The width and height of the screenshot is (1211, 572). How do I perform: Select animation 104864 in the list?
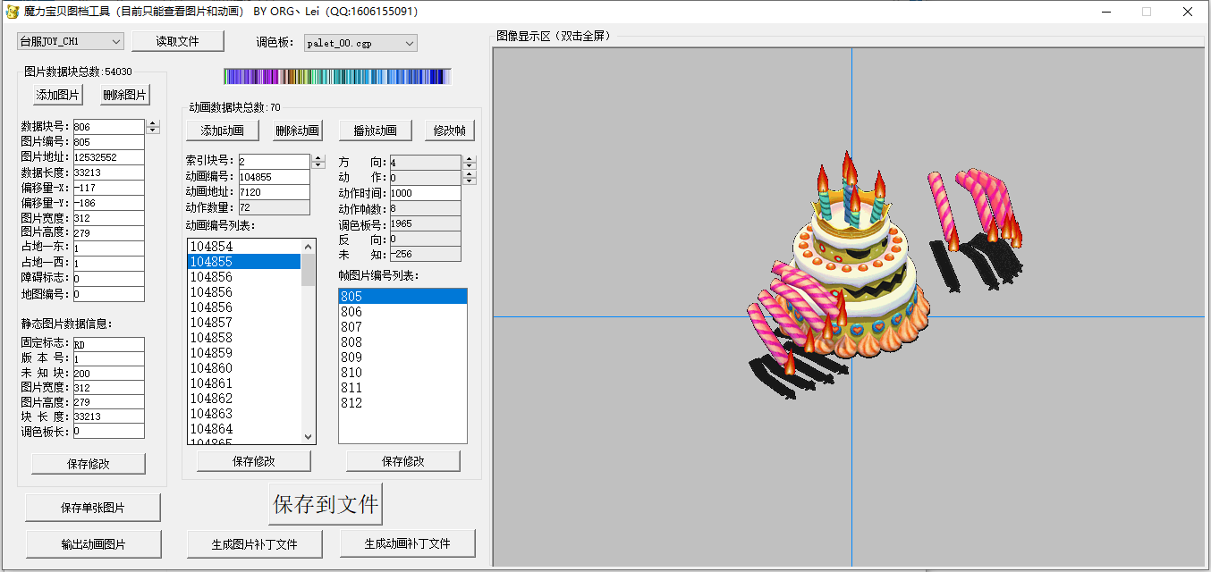point(244,429)
